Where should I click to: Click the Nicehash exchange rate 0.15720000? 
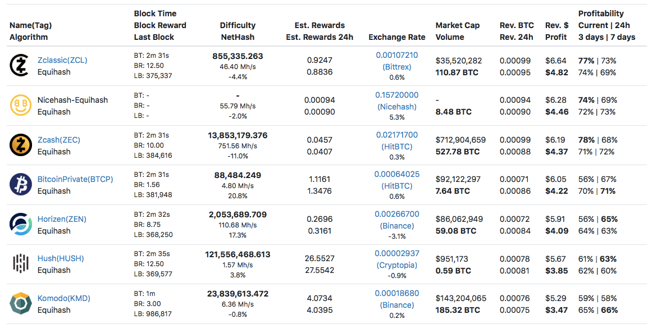click(x=396, y=95)
